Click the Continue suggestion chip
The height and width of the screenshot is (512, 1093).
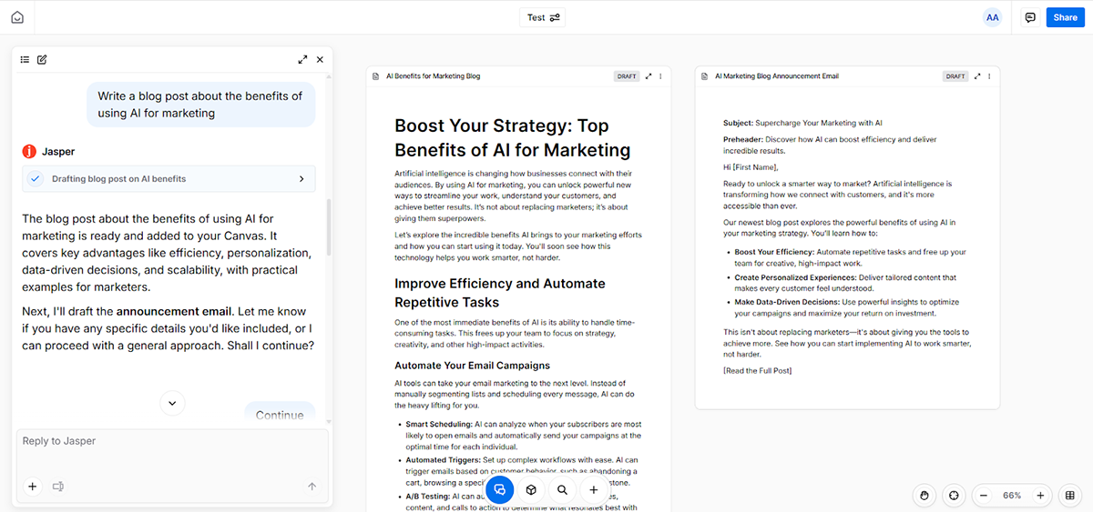coord(280,414)
